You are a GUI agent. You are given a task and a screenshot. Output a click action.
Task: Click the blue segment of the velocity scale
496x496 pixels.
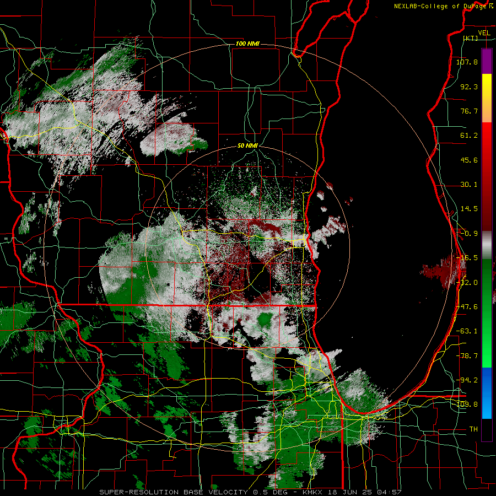pyautogui.click(x=487, y=380)
